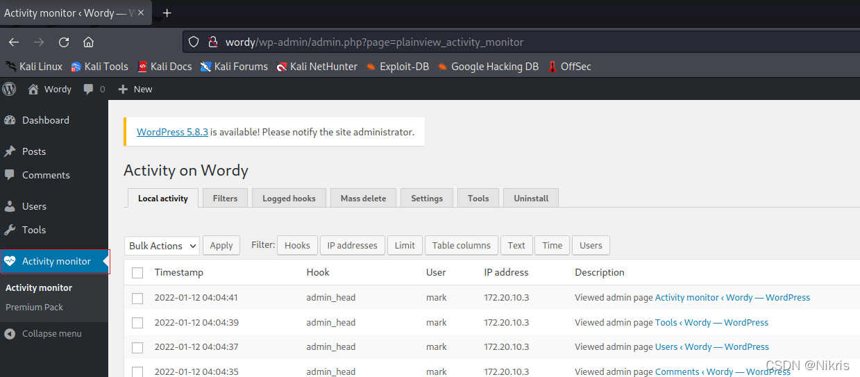Screen dimensions: 860x377
Task: Check the 04:04:37 activity row checkbox
Action: pos(137,347)
